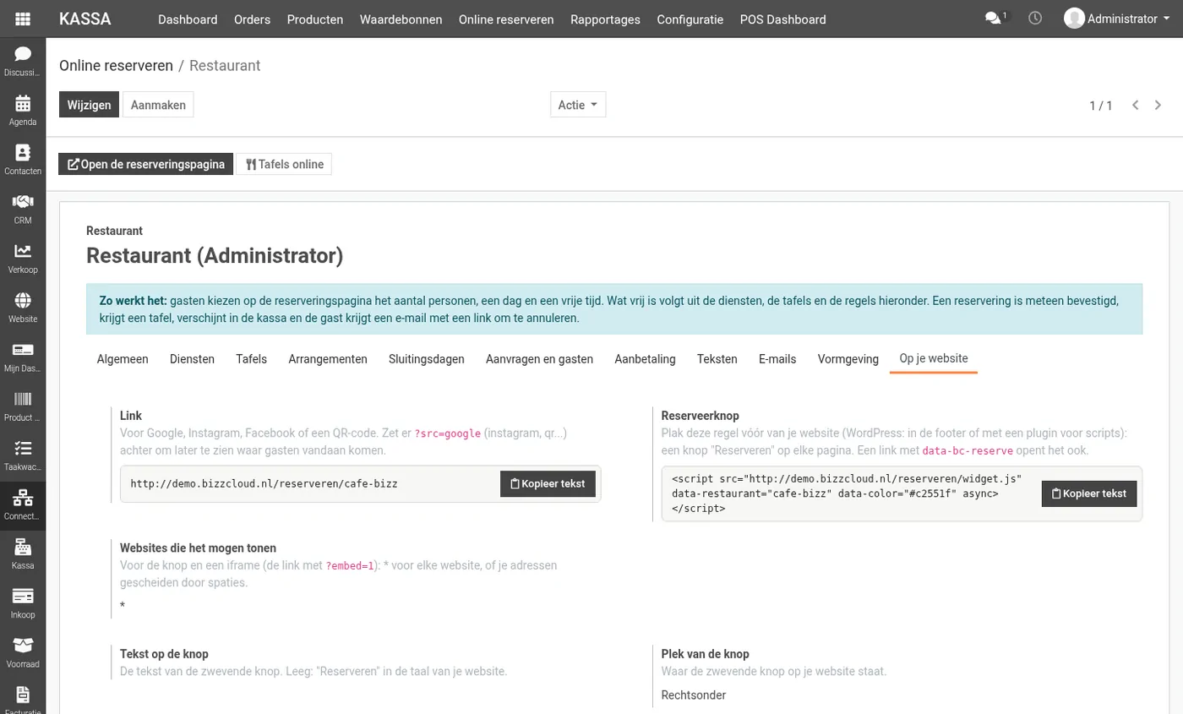Copy the reservation link text
Screen dimensions: 1183x714
(x=548, y=484)
